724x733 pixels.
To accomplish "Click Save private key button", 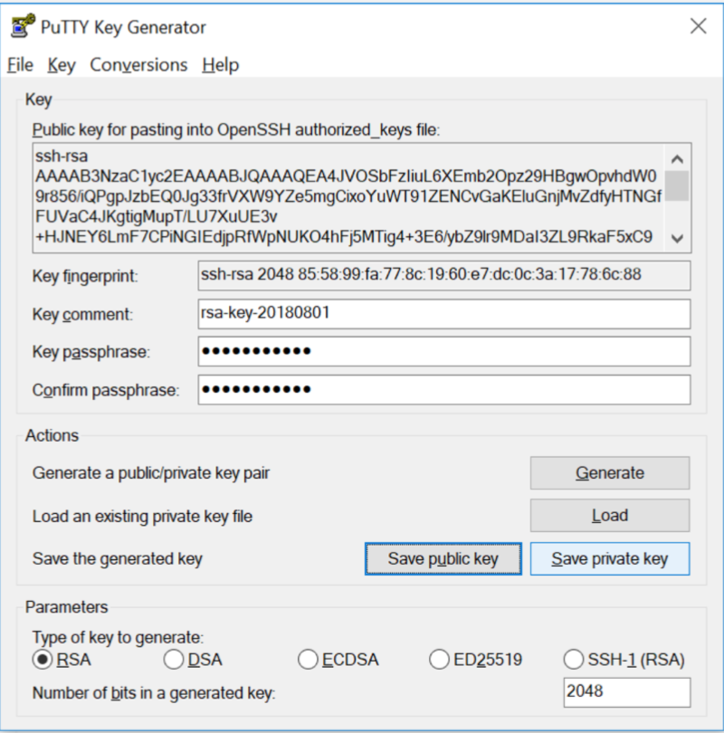I will tap(609, 558).
